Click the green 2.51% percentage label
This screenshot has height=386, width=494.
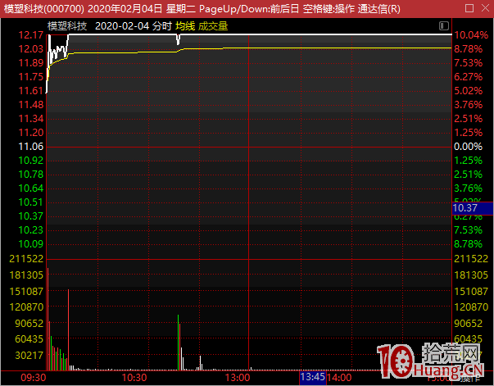coord(468,175)
